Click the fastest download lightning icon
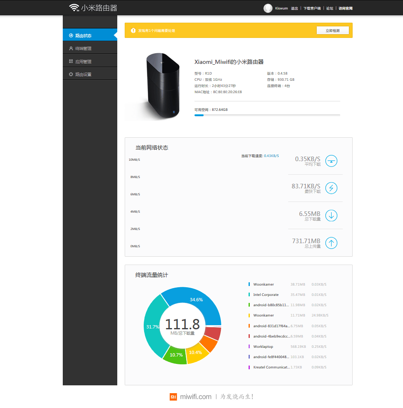The image size is (403, 408). [x=331, y=188]
